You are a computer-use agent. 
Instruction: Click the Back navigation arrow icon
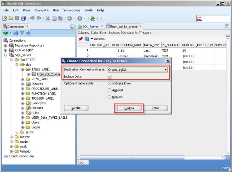tap(69, 18)
